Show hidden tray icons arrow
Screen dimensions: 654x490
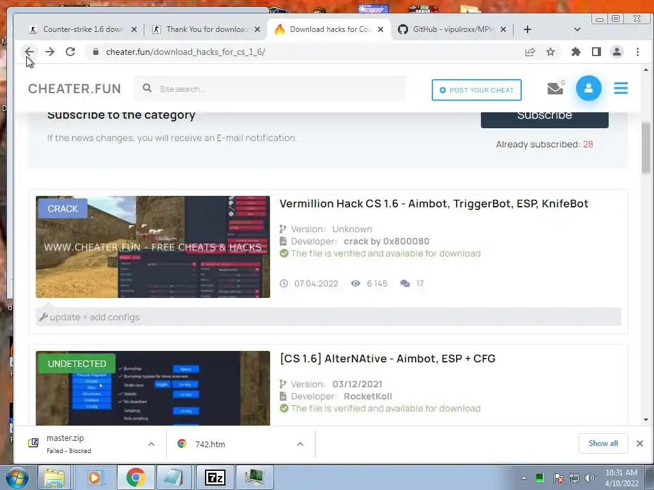pyautogui.click(x=524, y=478)
